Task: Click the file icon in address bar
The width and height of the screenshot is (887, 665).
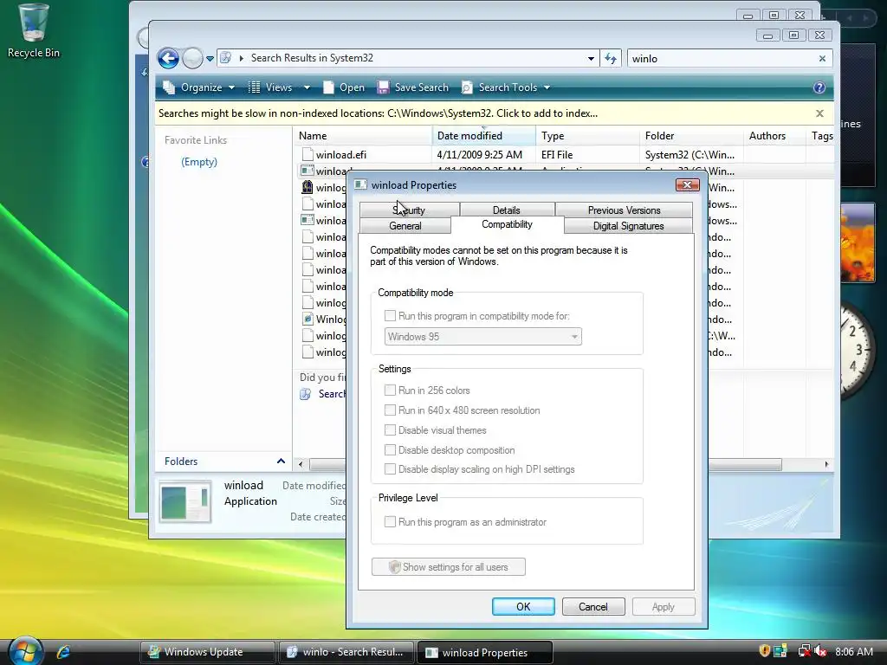Action: pyautogui.click(x=226, y=58)
